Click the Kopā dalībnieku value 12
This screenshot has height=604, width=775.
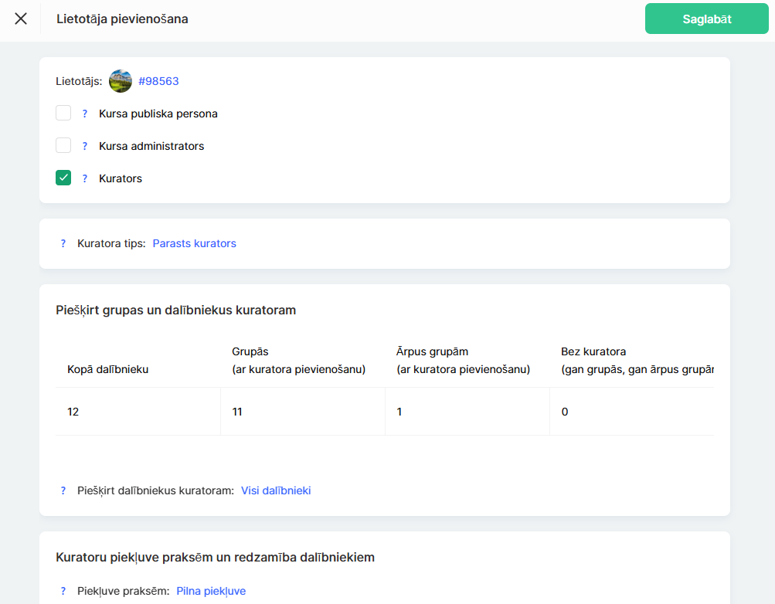(x=73, y=412)
